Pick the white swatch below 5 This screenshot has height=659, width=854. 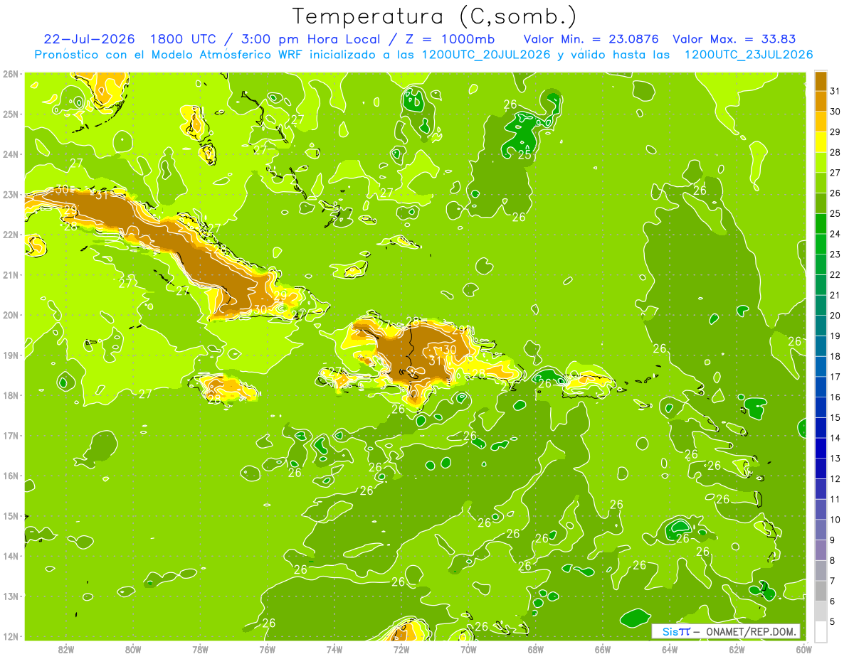click(x=821, y=631)
